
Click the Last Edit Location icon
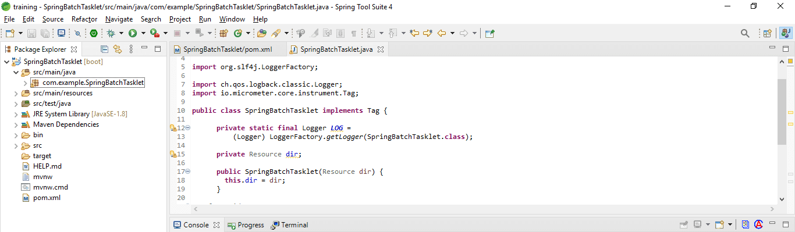pos(415,33)
